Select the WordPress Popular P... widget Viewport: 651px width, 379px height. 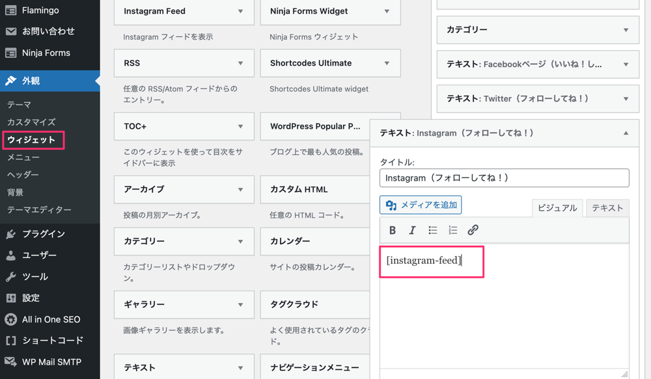[x=315, y=127]
